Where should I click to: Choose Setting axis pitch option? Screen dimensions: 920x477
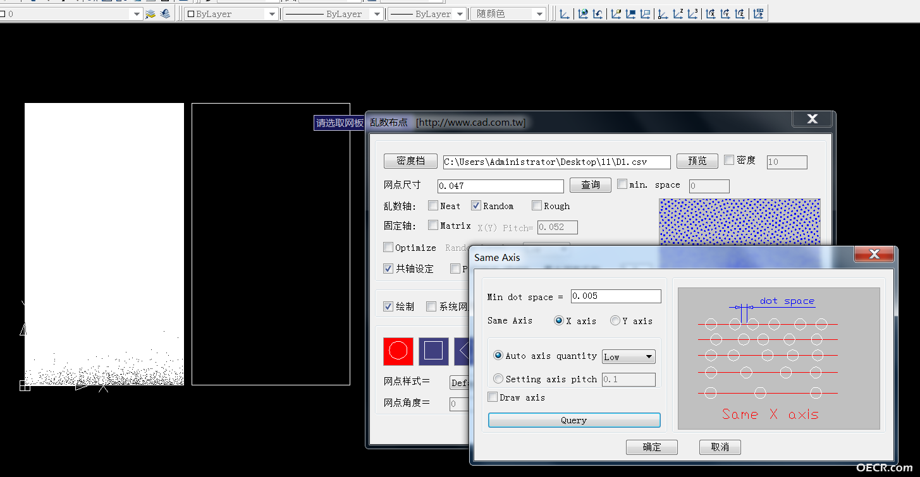(498, 378)
